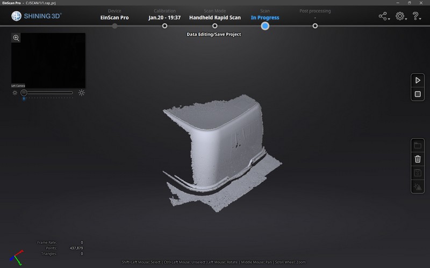
Task: Open the settings gear dropdown
Action: click(x=400, y=17)
